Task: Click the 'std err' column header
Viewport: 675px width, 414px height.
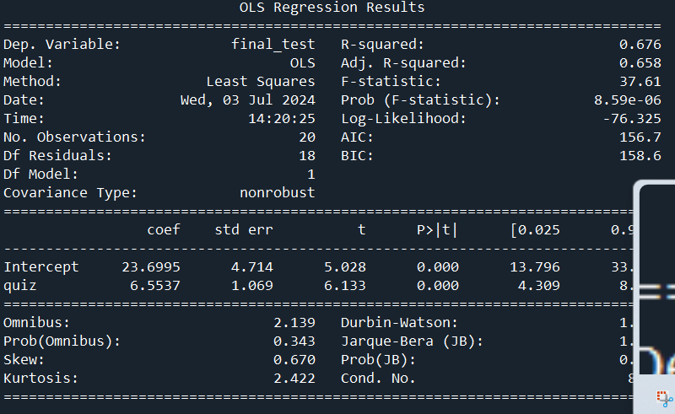Action: coord(244,230)
